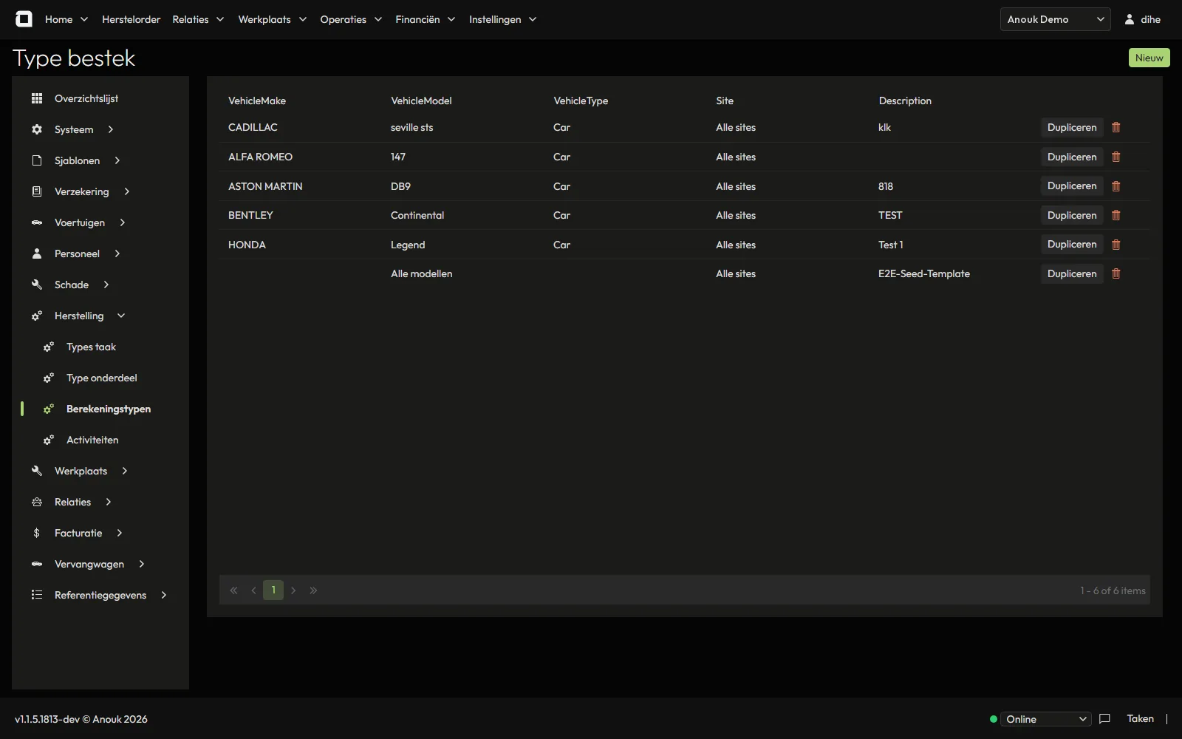The height and width of the screenshot is (739, 1182).
Task: Open the Operaties top menu
Action: pos(351,19)
